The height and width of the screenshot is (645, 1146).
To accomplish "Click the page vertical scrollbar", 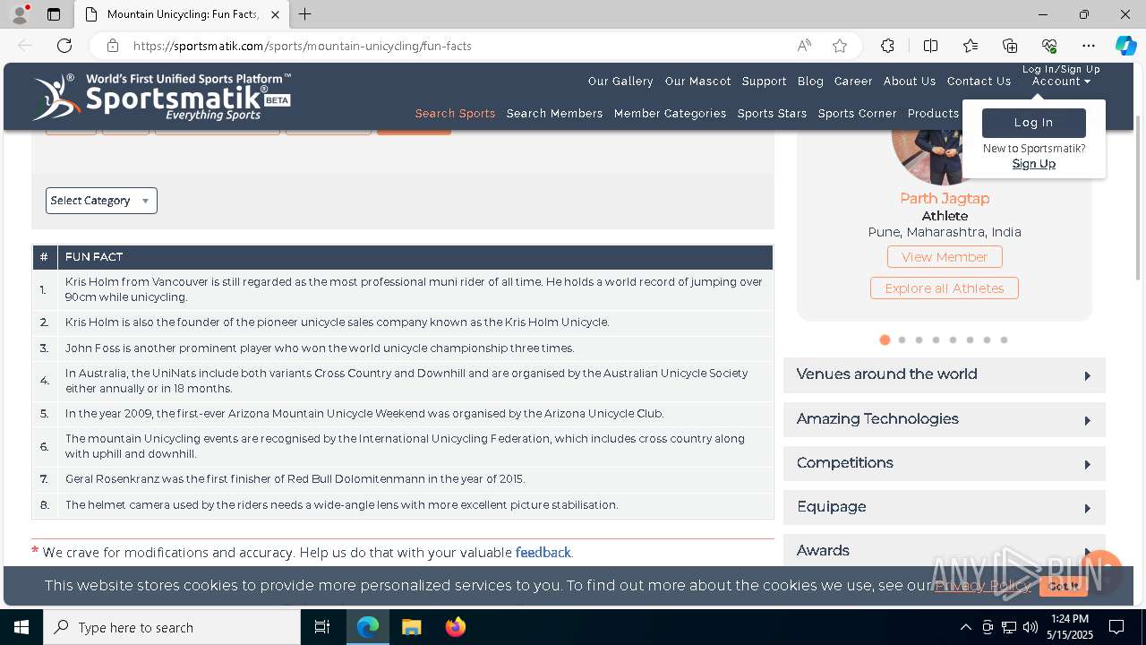I will click(x=1139, y=197).
